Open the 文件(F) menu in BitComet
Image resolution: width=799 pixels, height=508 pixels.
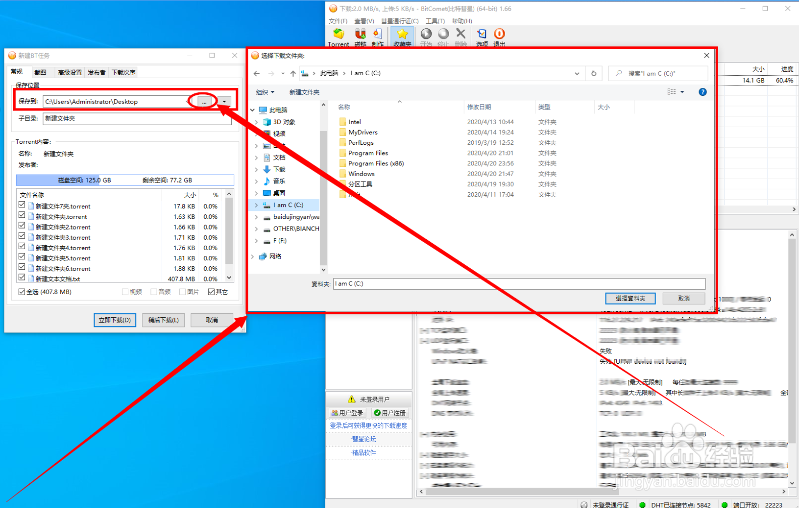click(x=338, y=21)
